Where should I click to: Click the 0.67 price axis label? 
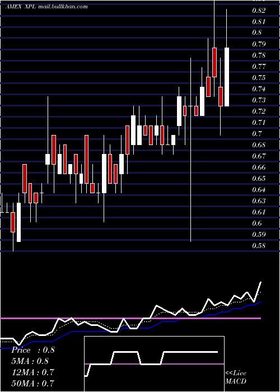click(259, 156)
